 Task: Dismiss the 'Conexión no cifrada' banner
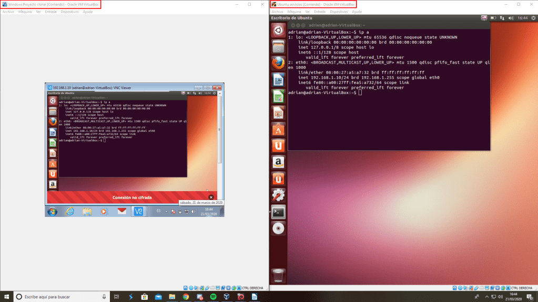coord(211,197)
